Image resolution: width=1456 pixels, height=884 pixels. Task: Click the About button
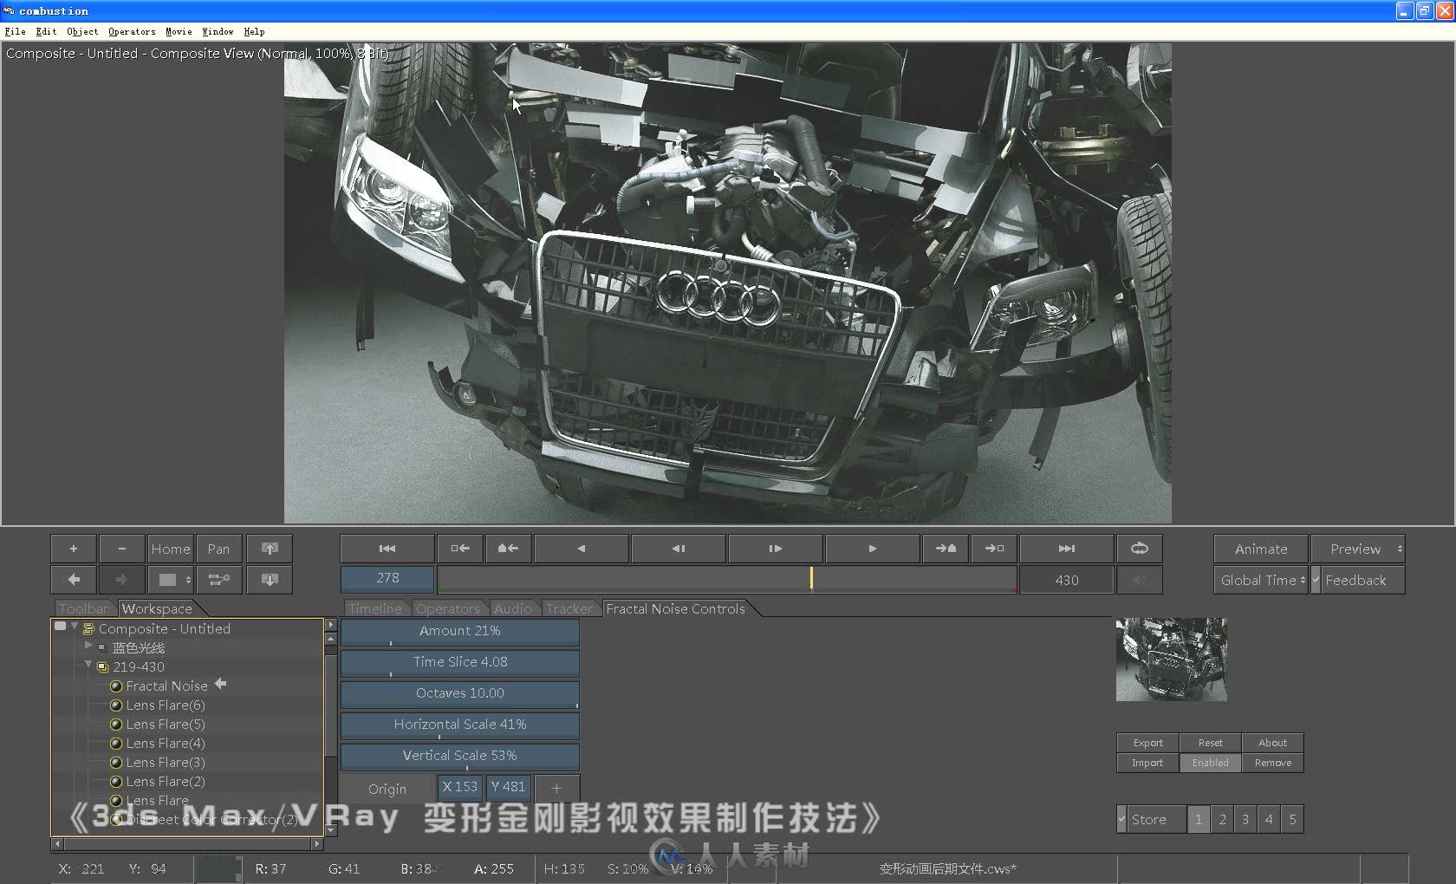click(x=1272, y=743)
